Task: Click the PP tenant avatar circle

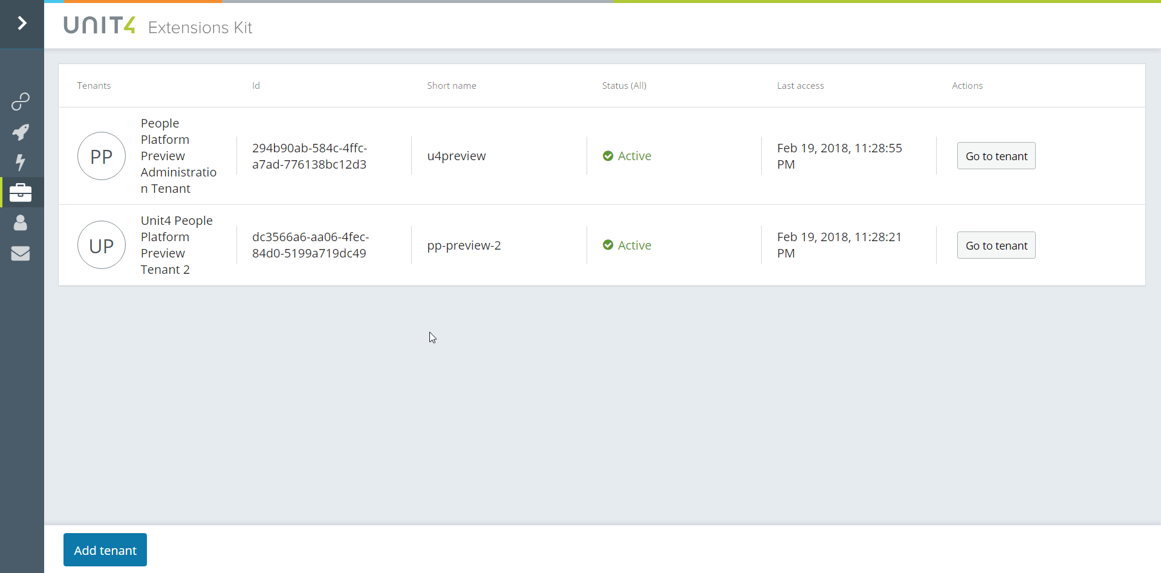Action: click(102, 156)
